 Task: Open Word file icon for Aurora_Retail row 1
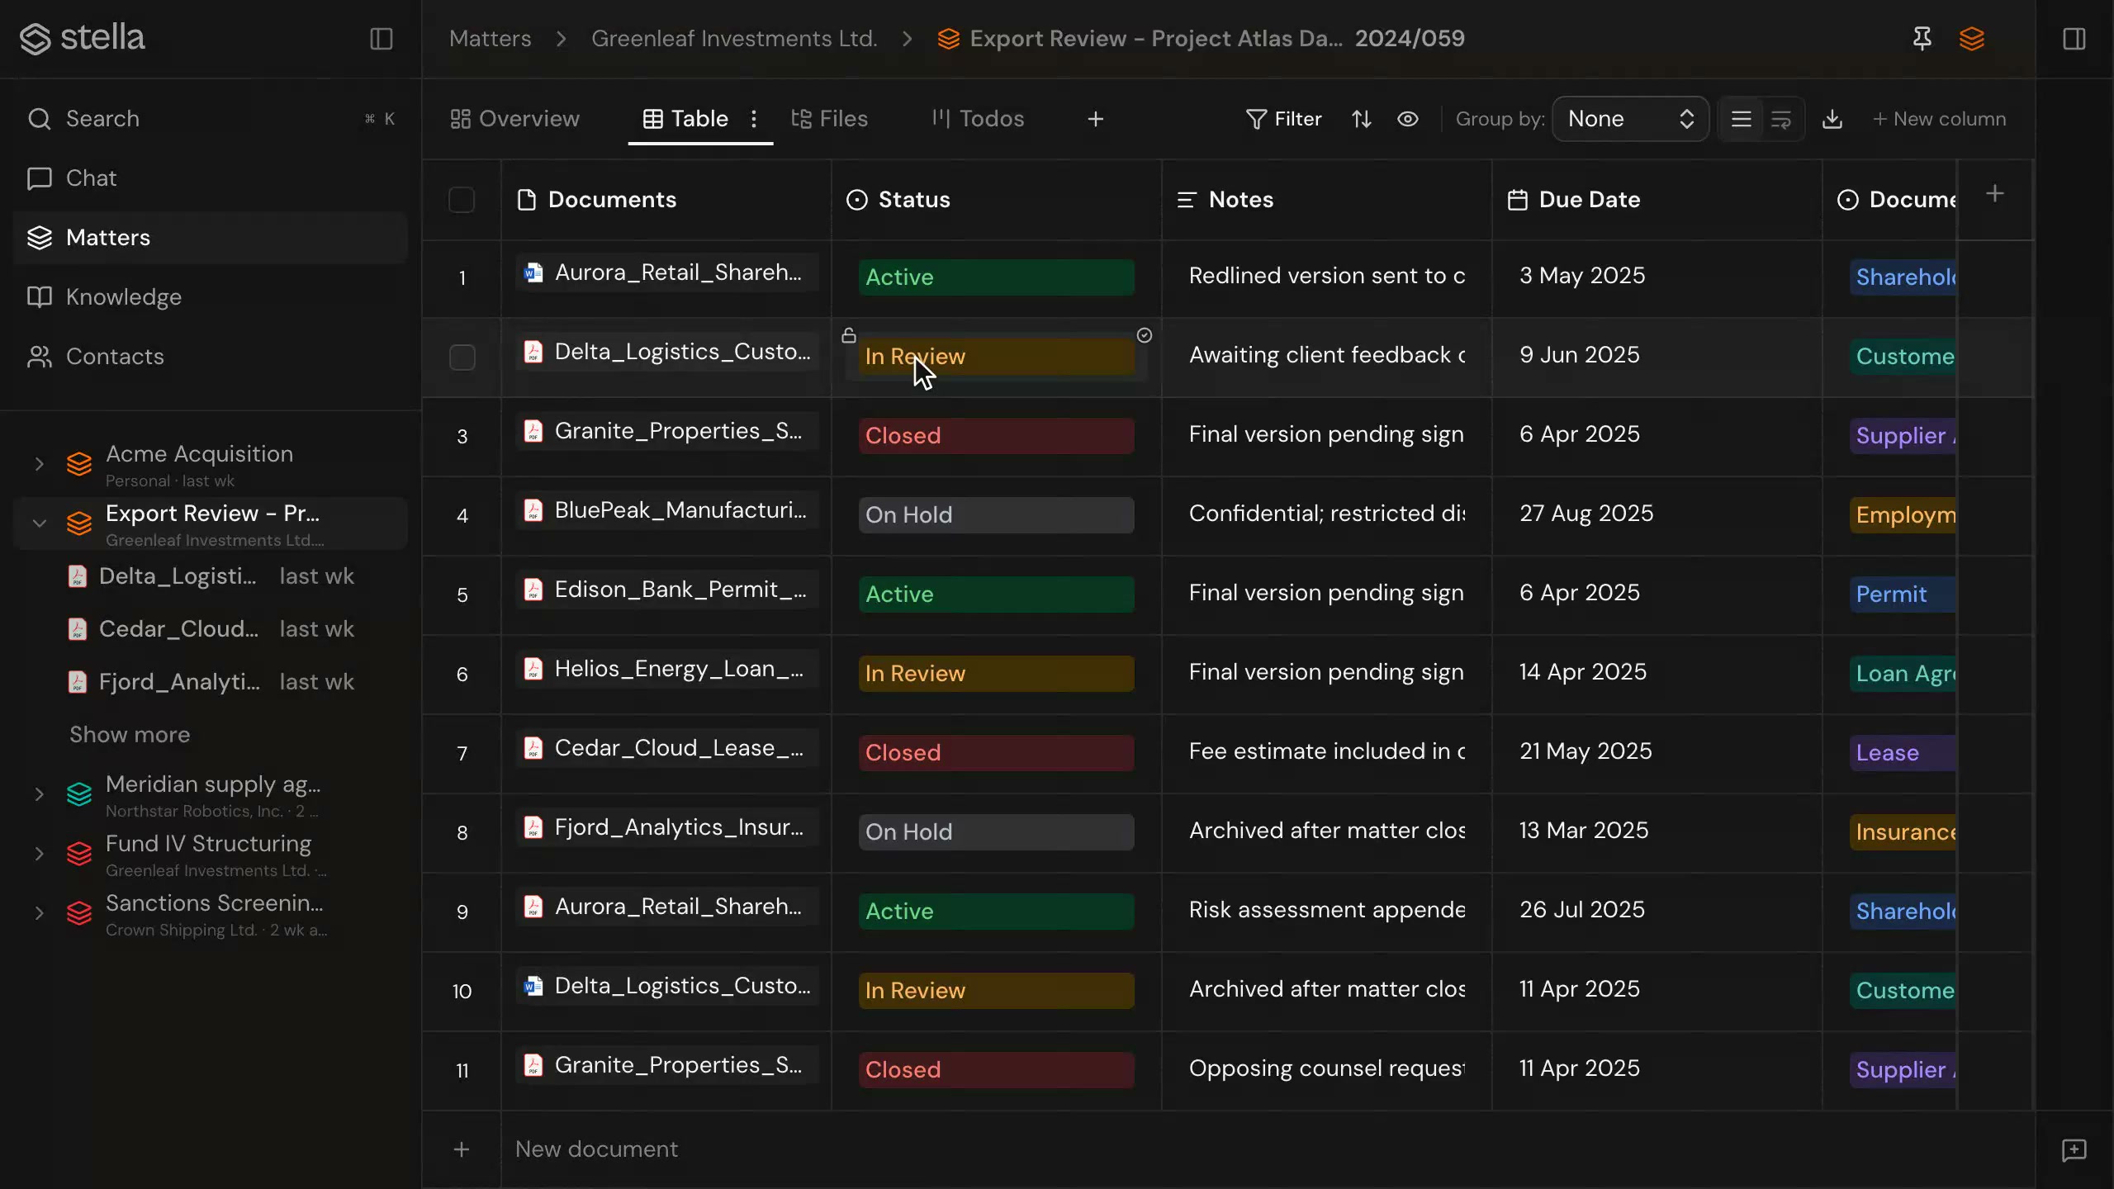[x=534, y=272]
